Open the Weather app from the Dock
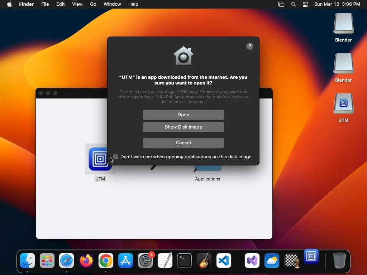 pos(272,261)
